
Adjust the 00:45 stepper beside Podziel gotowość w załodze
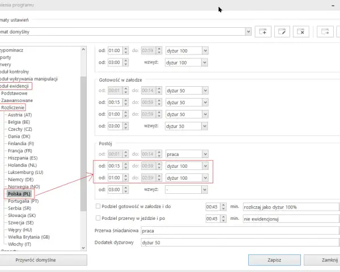tap(224, 207)
